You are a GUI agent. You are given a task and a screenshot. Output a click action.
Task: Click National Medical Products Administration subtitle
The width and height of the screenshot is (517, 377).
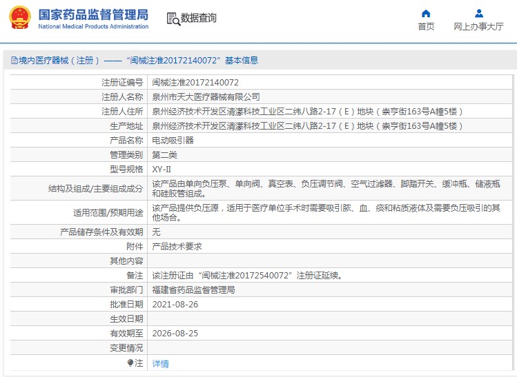tap(93, 26)
